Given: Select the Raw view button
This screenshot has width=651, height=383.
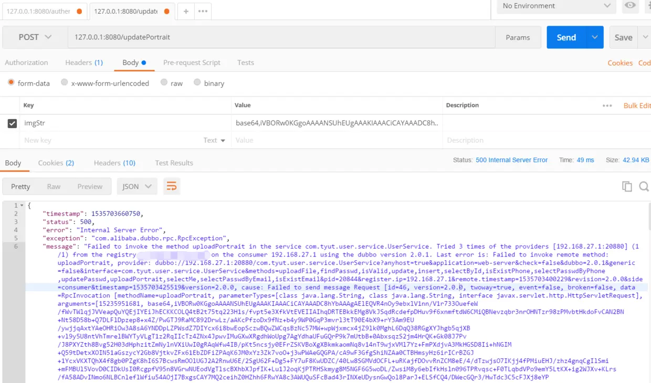Looking at the screenshot, I should click(54, 186).
